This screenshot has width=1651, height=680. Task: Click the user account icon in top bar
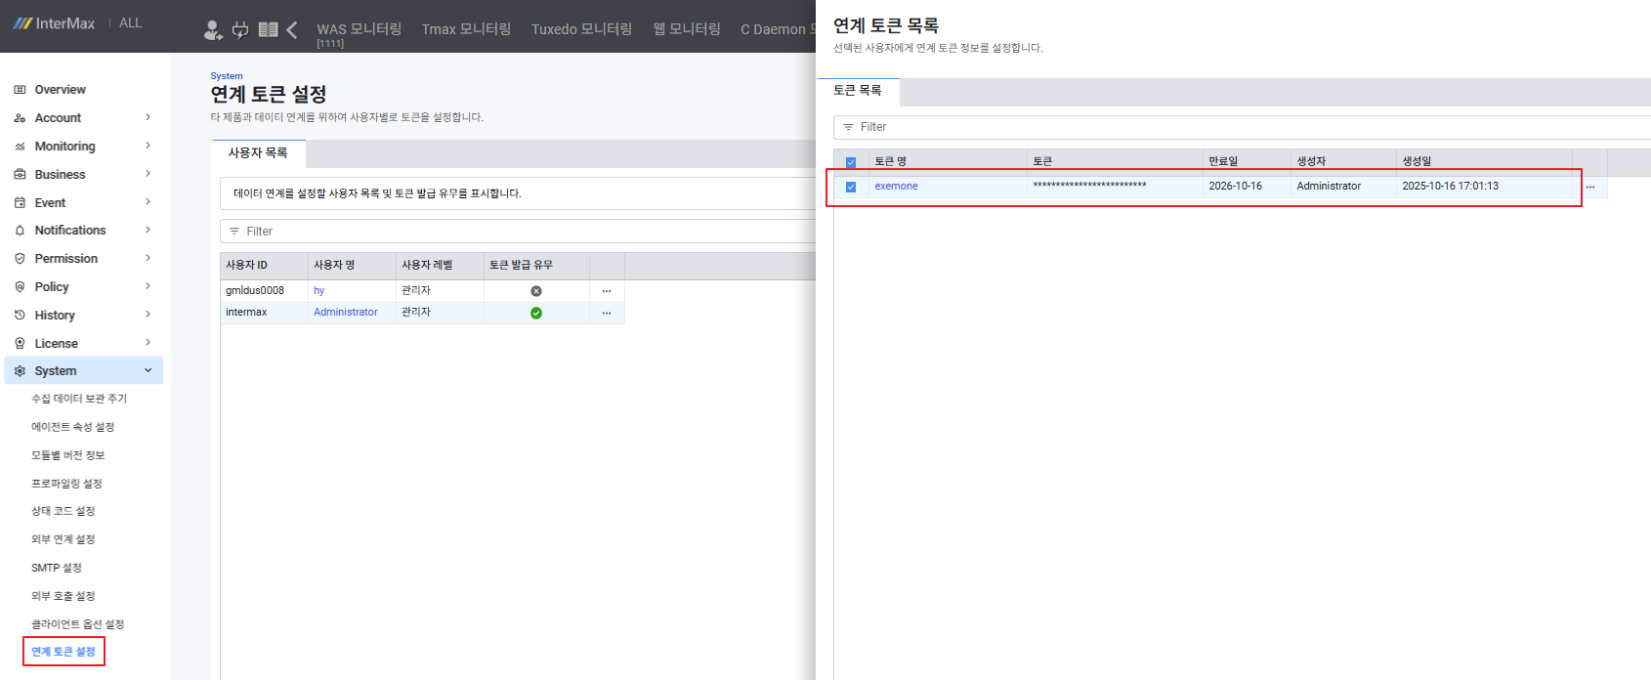pyautogui.click(x=212, y=30)
